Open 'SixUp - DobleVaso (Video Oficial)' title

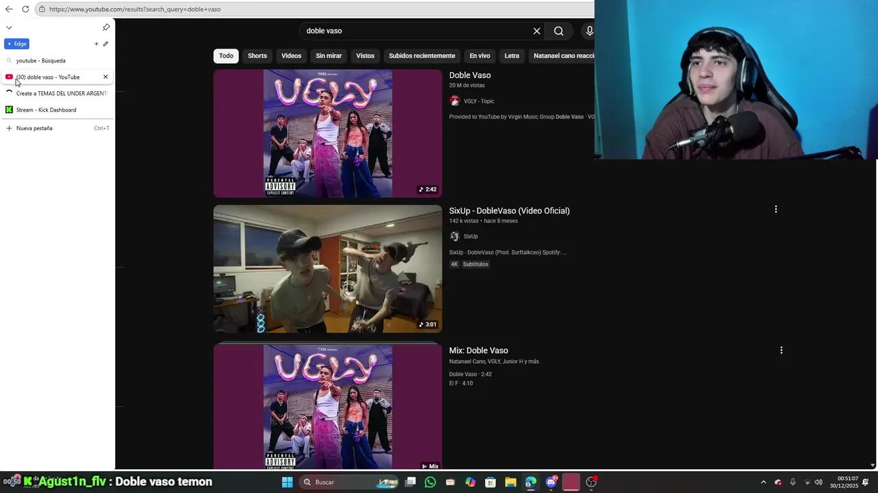coord(510,211)
